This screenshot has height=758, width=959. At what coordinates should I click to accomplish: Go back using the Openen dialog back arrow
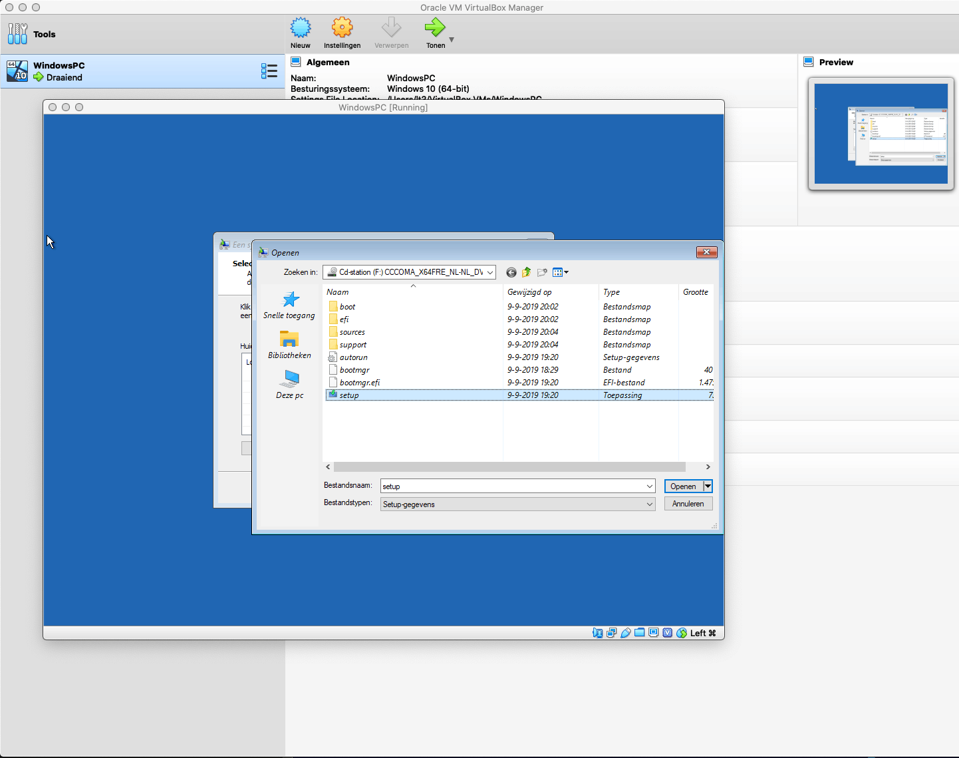click(x=511, y=272)
